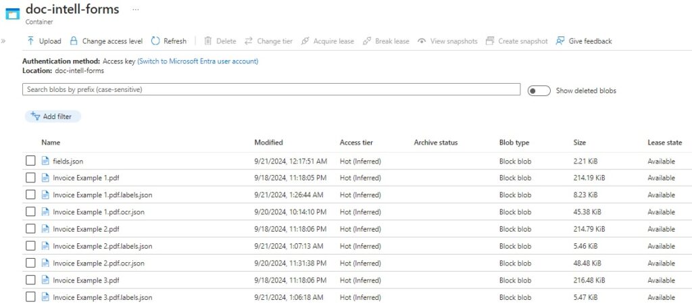The width and height of the screenshot is (692, 304).
Task: Click file icon of Invoice Example 3.pdf
Action: pyautogui.click(x=45, y=280)
